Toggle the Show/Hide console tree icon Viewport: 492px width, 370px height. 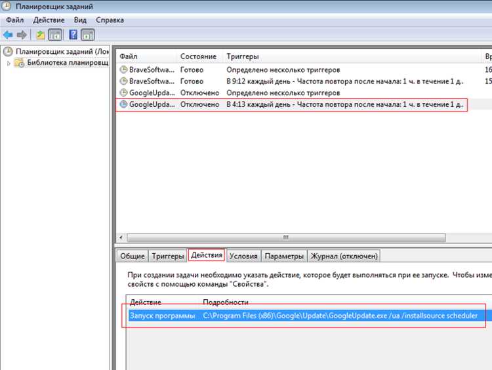click(55, 35)
